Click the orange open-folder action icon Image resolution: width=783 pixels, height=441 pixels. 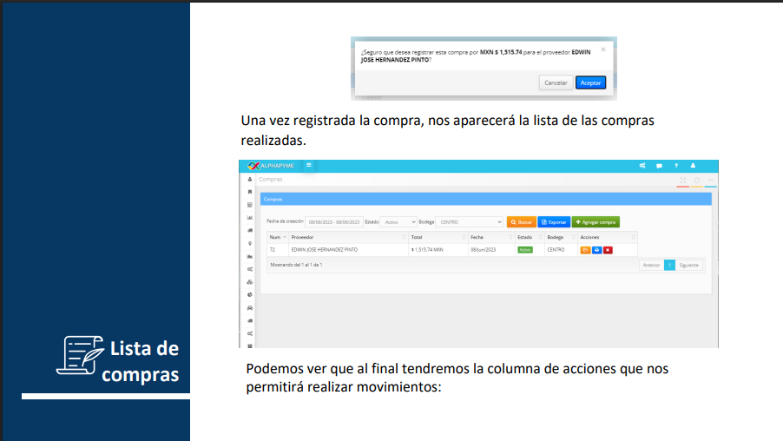[585, 250]
